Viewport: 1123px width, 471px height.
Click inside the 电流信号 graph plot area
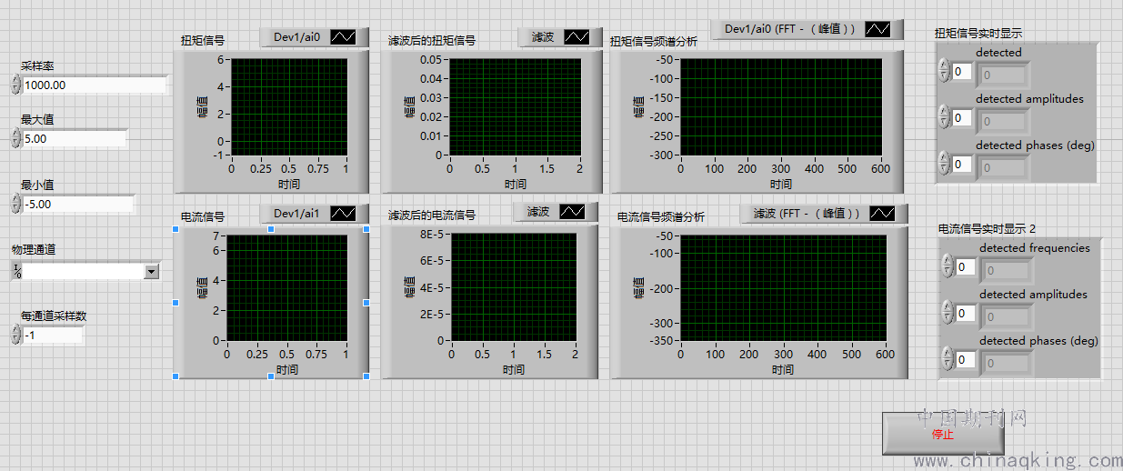286,286
